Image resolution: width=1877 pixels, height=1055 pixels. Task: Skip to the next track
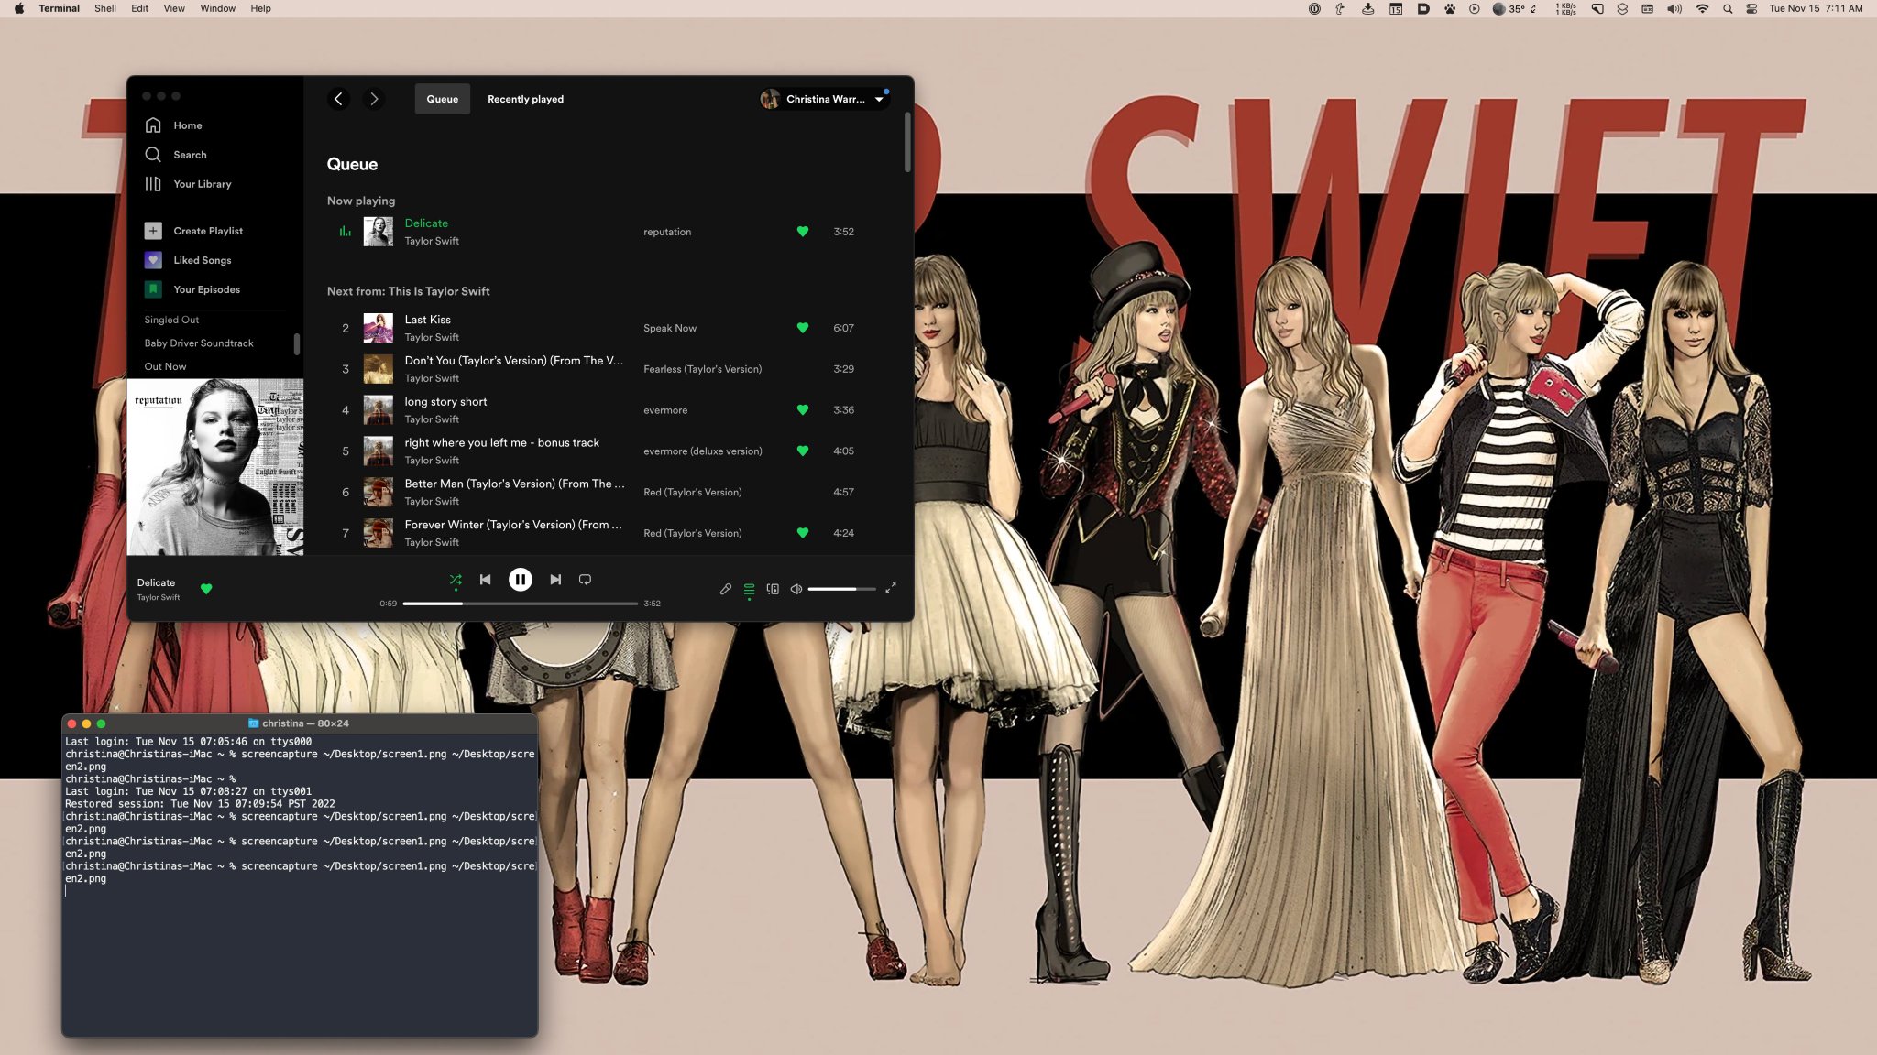[x=555, y=580]
